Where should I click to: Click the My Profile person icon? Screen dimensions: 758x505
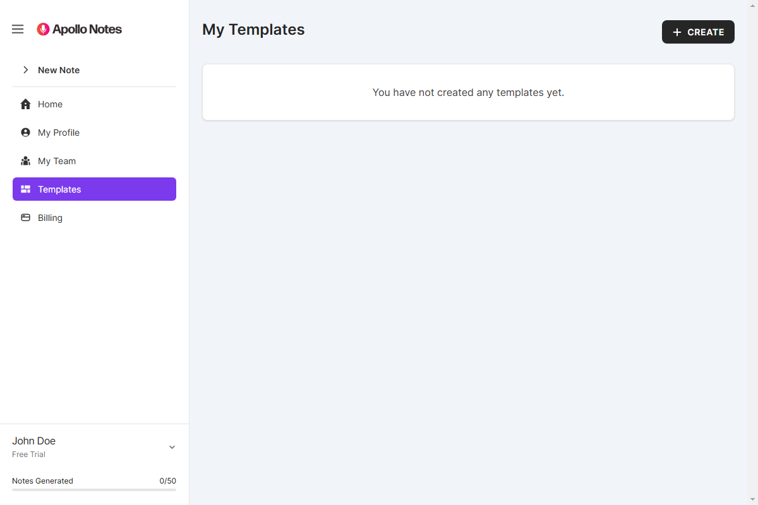pyautogui.click(x=25, y=132)
